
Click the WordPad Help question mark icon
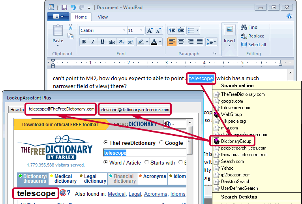click(289, 16)
